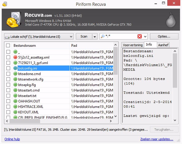Screen dimensions: 182x144
Task: Click green status dot for KEYOUT.XML
Action: (15, 112)
